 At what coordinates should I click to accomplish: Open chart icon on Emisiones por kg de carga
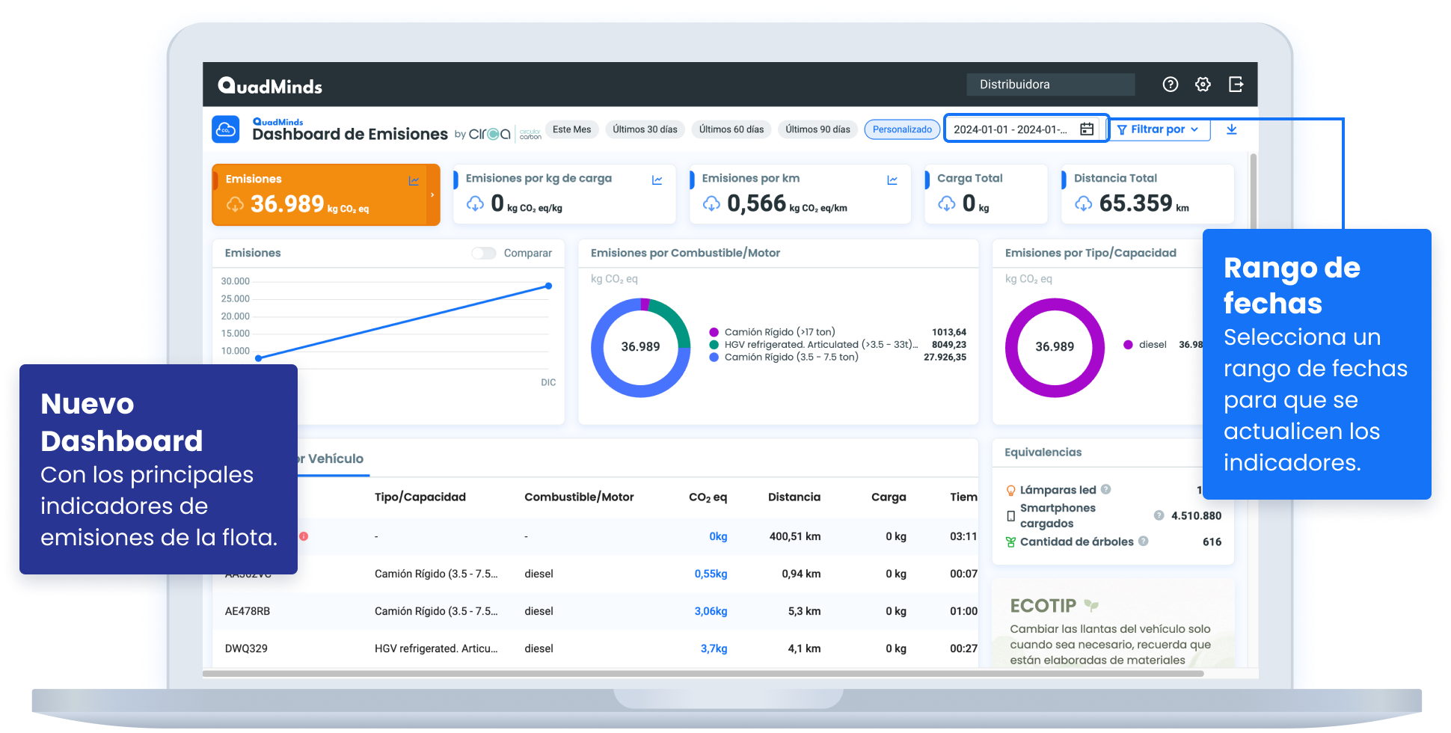coord(657,180)
